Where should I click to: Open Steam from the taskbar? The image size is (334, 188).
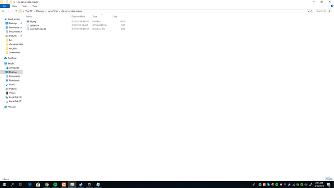pyautogui.click(x=81, y=185)
